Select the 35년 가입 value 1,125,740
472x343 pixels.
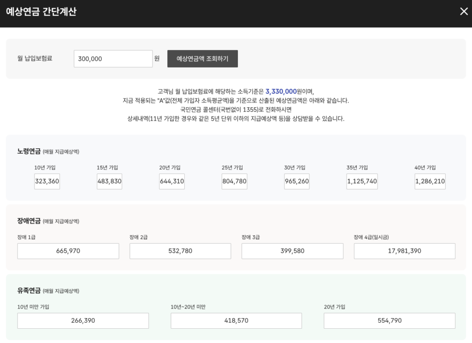(362, 181)
